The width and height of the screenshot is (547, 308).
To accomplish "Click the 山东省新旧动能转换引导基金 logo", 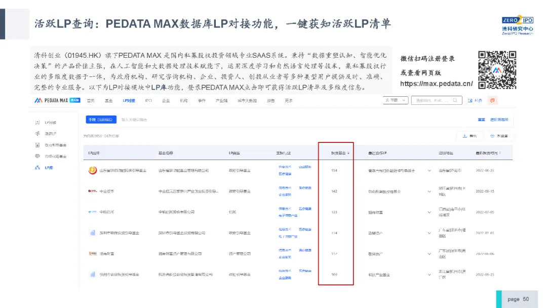I will point(93,171).
